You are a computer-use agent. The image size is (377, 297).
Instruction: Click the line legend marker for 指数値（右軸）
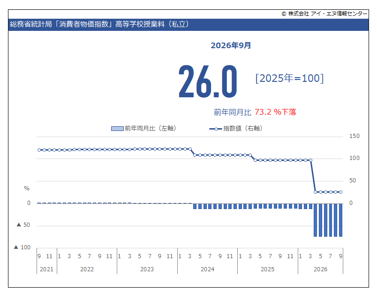(216, 129)
